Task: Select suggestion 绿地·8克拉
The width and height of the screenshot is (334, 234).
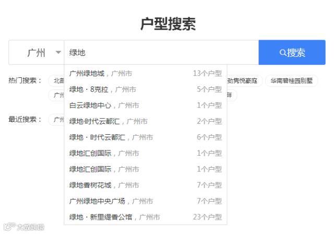Action: tap(146, 89)
